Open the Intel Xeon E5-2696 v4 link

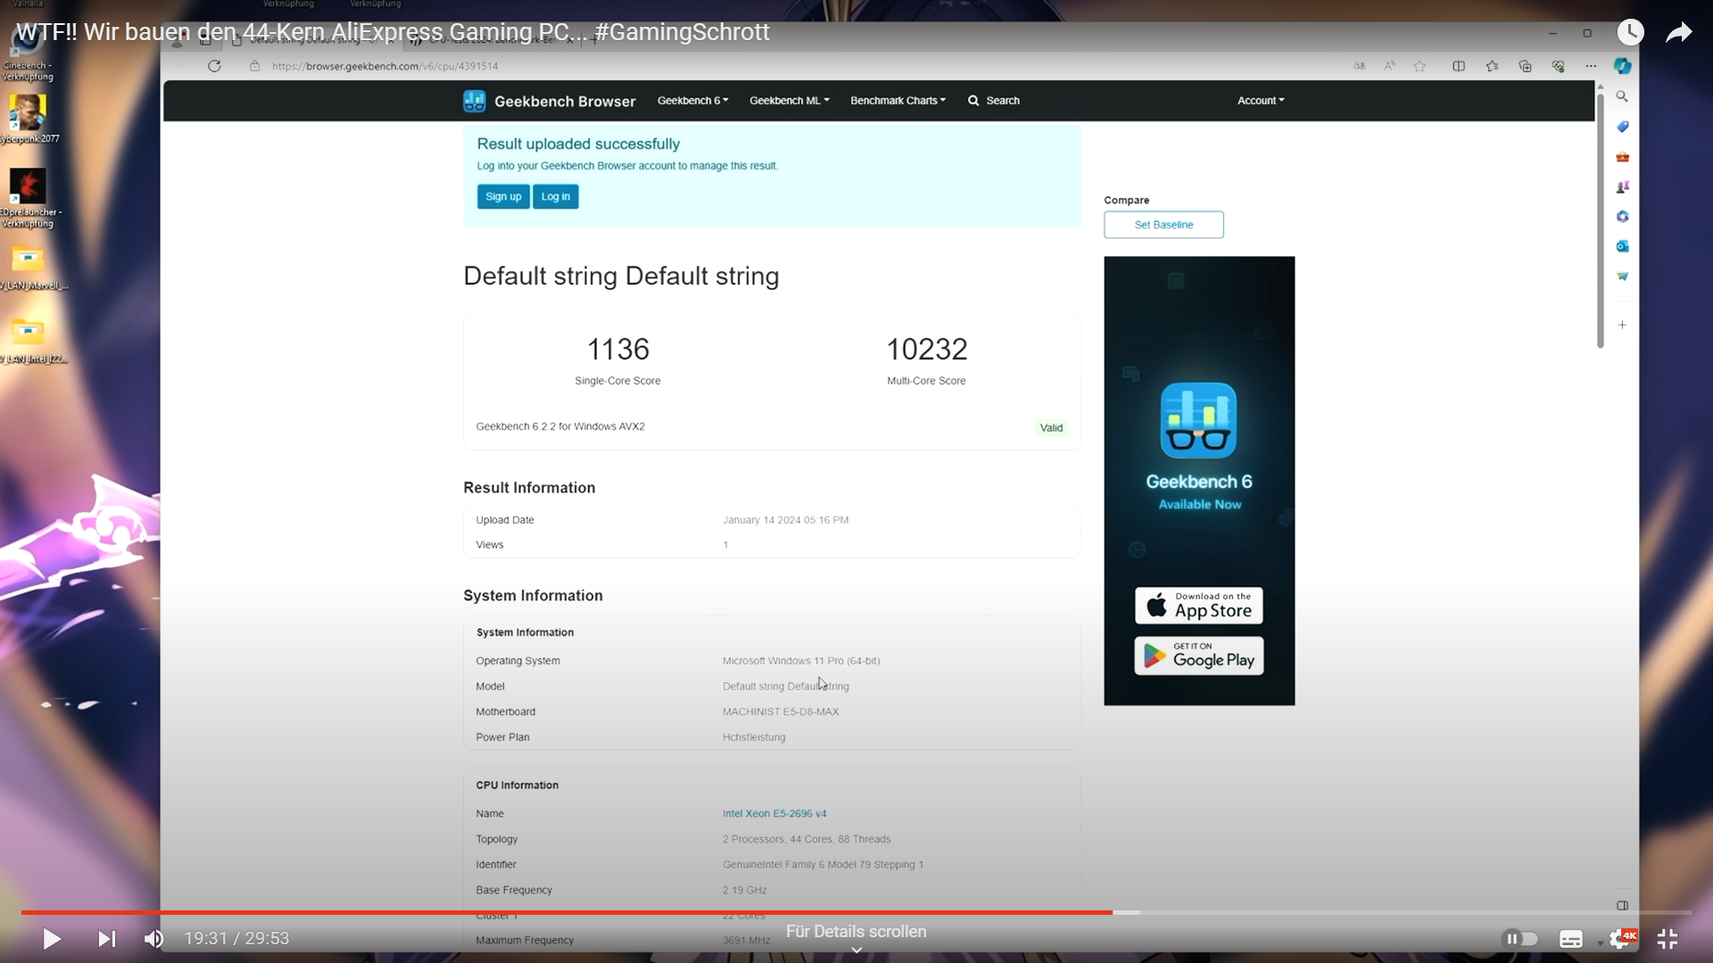pos(774,813)
